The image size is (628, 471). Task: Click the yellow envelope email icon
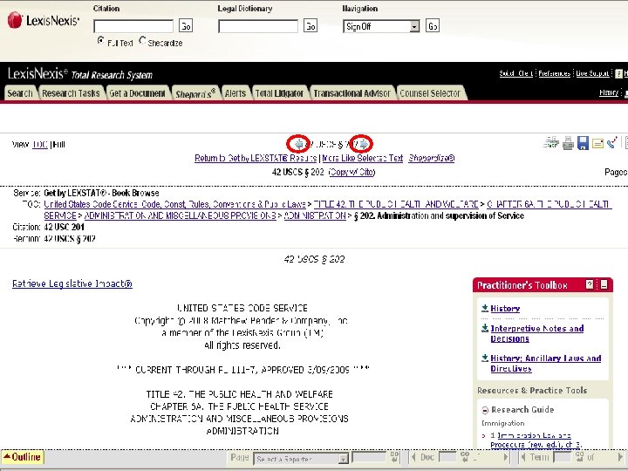pos(597,143)
